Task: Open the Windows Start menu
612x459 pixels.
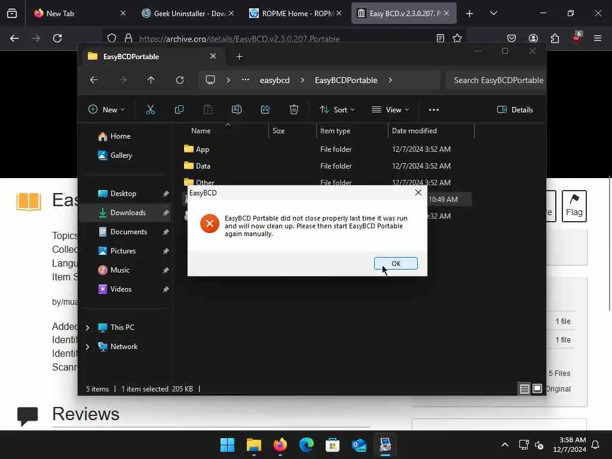Action: point(227,445)
